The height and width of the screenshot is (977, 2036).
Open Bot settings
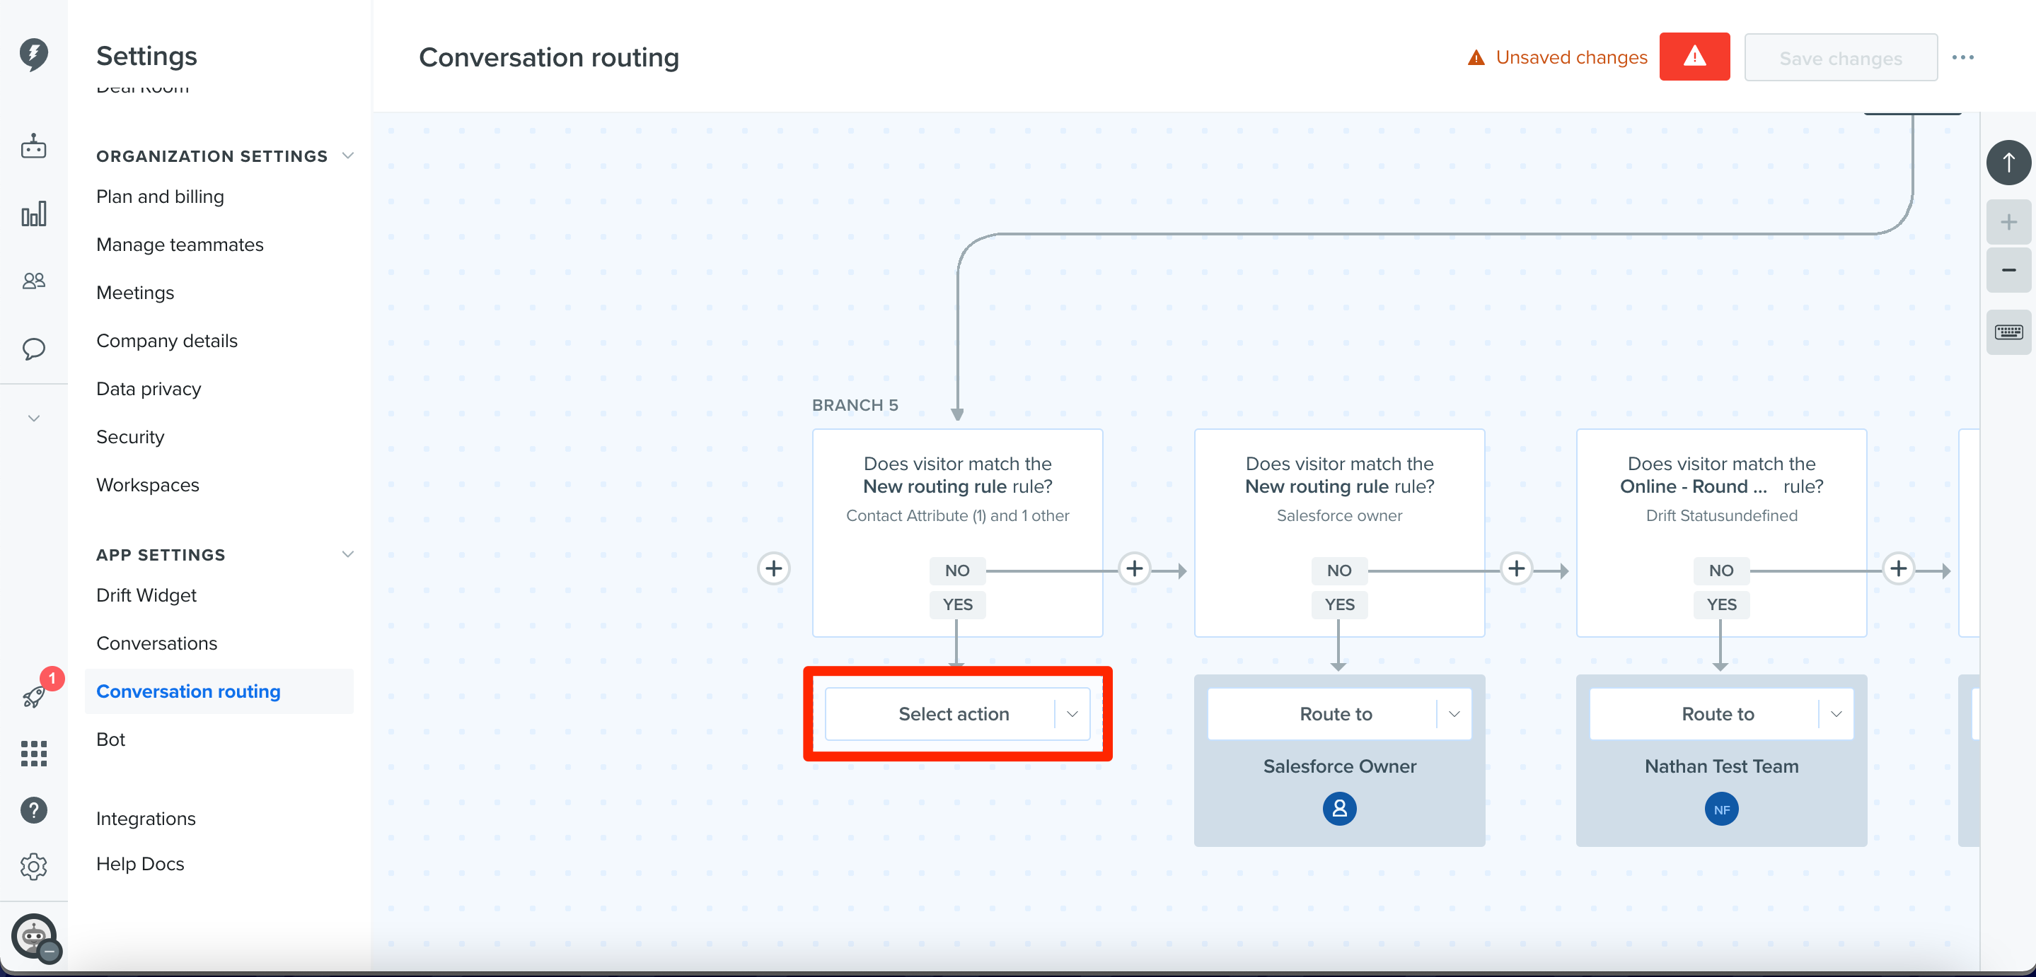pyautogui.click(x=110, y=739)
